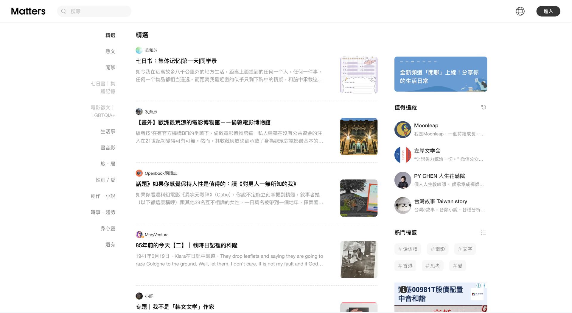
Task: Open 電影徵文｜LGBTQIA+ channel
Action: pos(103,111)
